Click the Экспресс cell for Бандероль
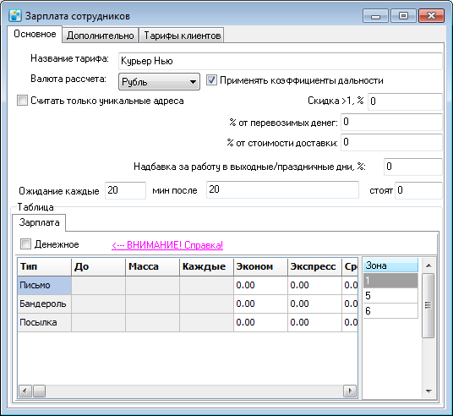The height and width of the screenshot is (416, 453). [x=314, y=304]
